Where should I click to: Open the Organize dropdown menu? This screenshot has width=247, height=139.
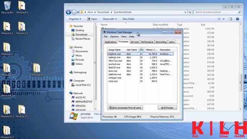(x=75, y=19)
